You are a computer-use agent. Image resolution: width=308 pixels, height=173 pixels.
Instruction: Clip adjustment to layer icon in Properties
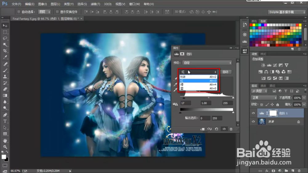point(202,129)
